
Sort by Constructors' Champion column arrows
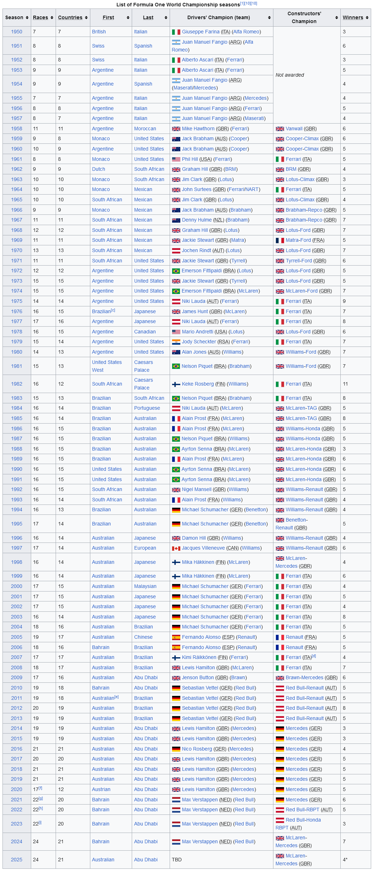(x=336, y=17)
